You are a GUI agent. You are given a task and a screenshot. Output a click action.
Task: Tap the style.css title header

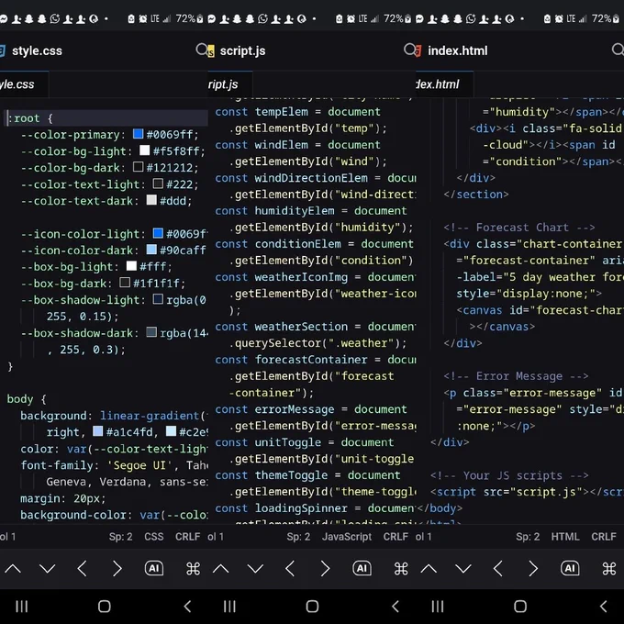(x=37, y=51)
